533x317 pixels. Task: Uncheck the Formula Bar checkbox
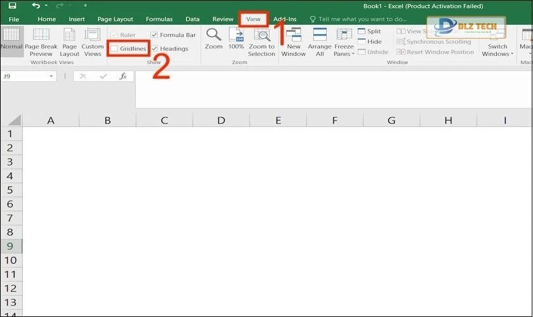click(x=154, y=35)
